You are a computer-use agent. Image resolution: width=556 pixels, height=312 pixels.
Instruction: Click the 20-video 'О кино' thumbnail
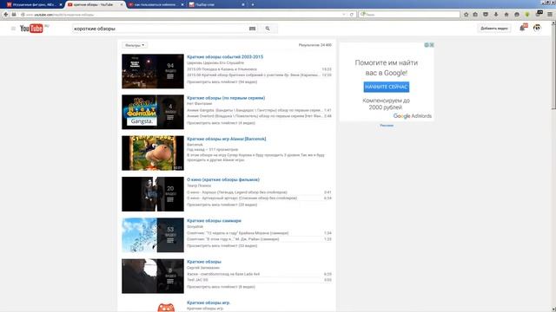(x=153, y=194)
